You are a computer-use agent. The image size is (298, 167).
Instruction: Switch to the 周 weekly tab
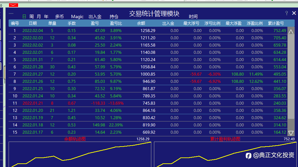(31, 17)
